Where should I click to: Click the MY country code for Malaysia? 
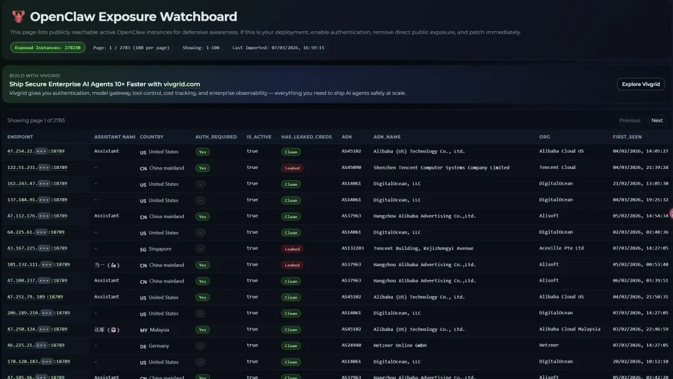pos(143,330)
